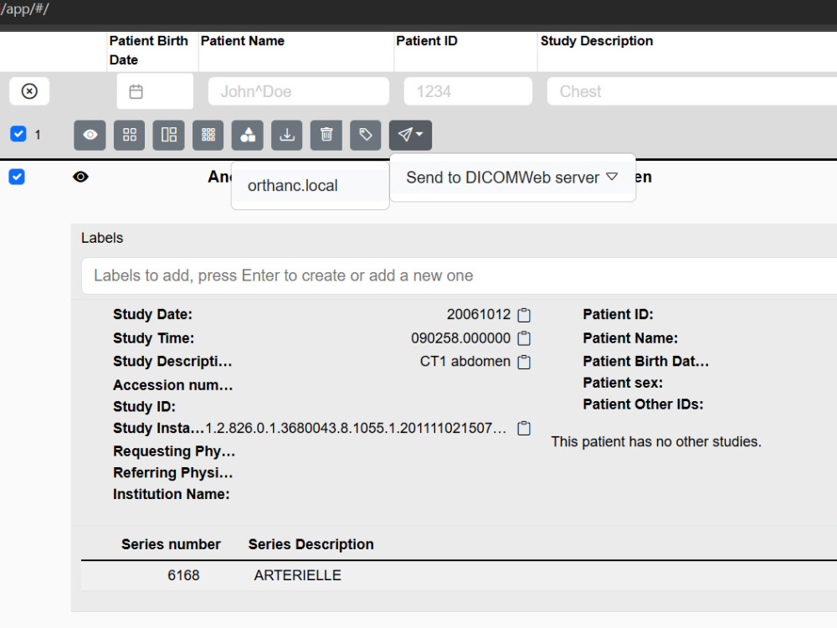Click the Accession number field label
Image resolution: width=837 pixels, height=628 pixels.
(173, 385)
